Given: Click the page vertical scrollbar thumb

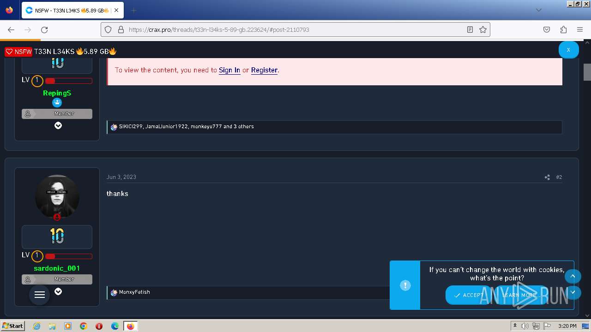Looking at the screenshot, I should coord(587,72).
